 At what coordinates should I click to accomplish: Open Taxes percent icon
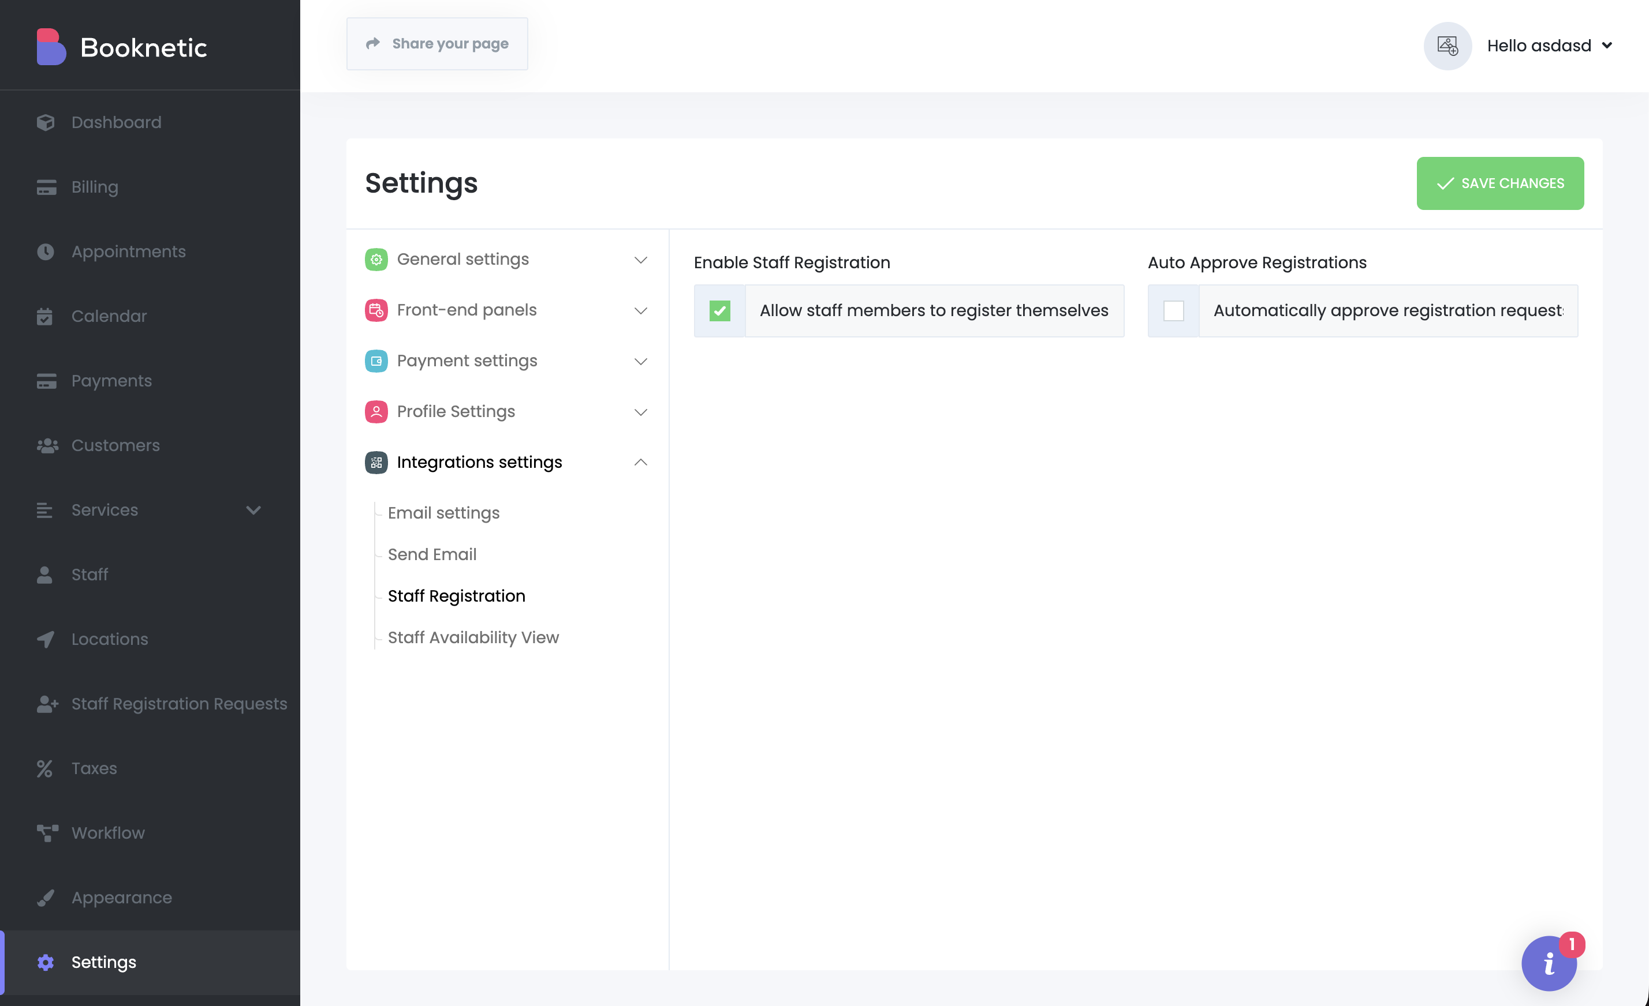point(45,769)
